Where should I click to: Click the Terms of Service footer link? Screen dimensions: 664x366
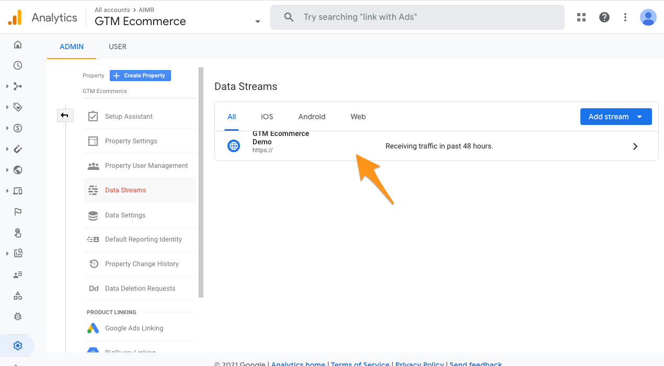pyautogui.click(x=360, y=364)
